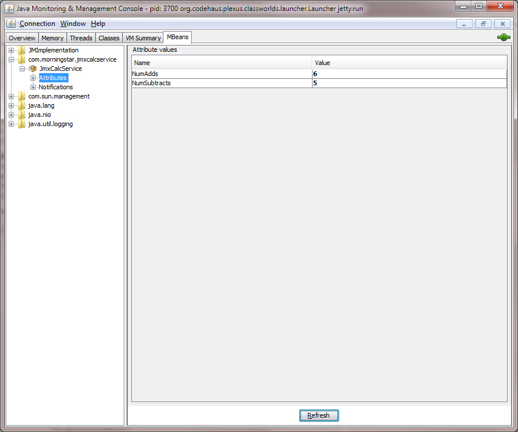Select the JmxCalcService tree item

61,69
